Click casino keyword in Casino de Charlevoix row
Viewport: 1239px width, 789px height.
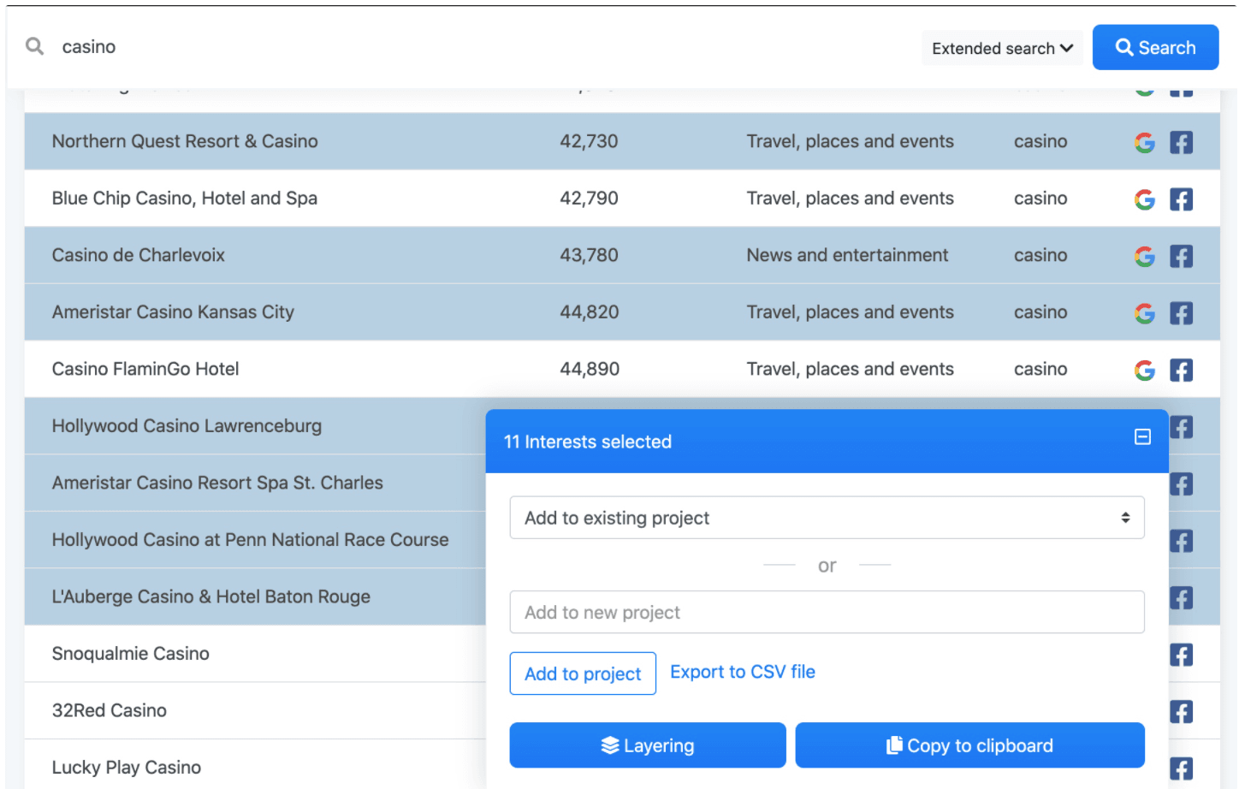[1040, 255]
